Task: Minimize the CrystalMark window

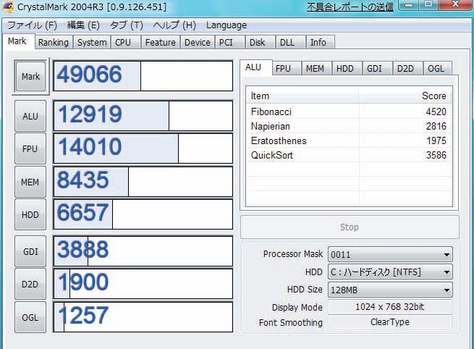Action: [x=409, y=4]
